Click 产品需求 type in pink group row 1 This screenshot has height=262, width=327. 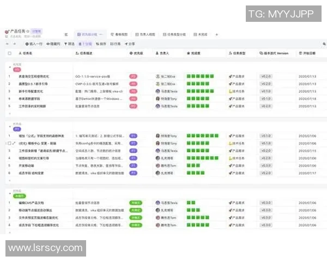pos(237,76)
